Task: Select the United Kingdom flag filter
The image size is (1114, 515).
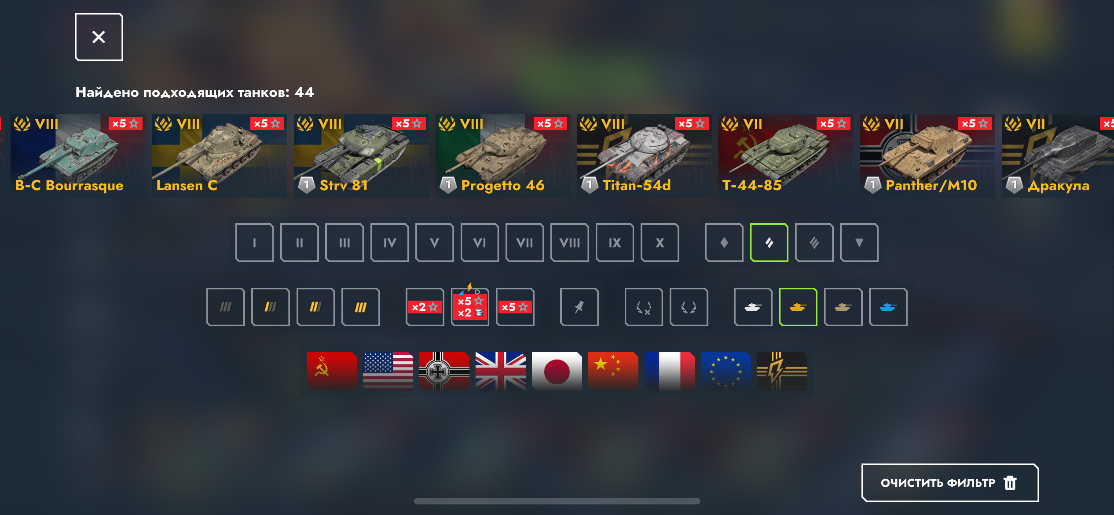Action: [x=501, y=371]
